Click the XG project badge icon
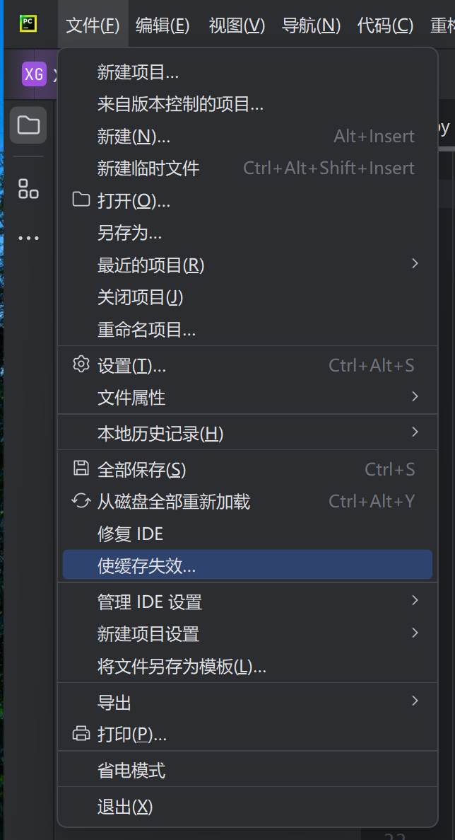This screenshot has height=840, width=455. tap(34, 74)
